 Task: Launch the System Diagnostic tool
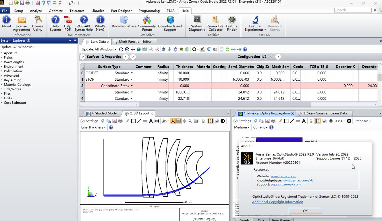(x=196, y=23)
